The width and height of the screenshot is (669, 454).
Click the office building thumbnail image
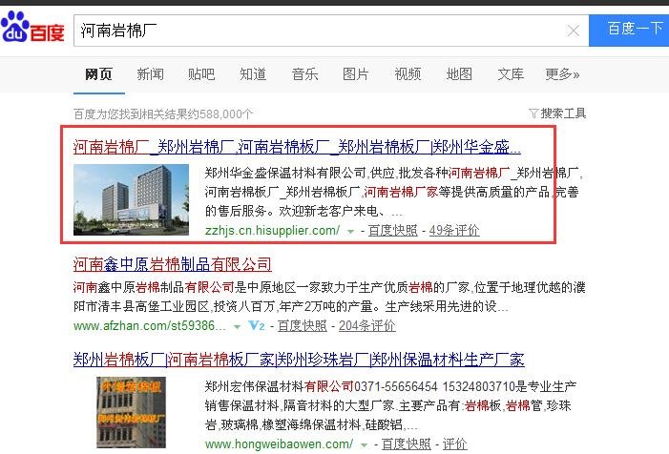click(131, 199)
